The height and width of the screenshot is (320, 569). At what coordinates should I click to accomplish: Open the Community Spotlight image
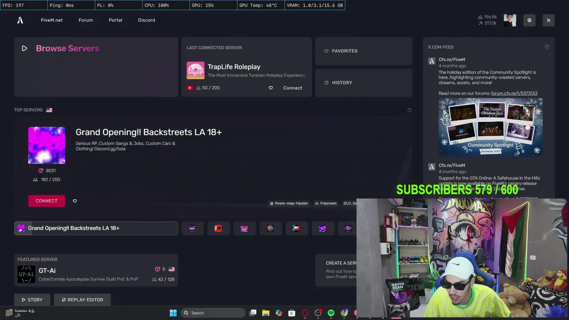pos(490,127)
